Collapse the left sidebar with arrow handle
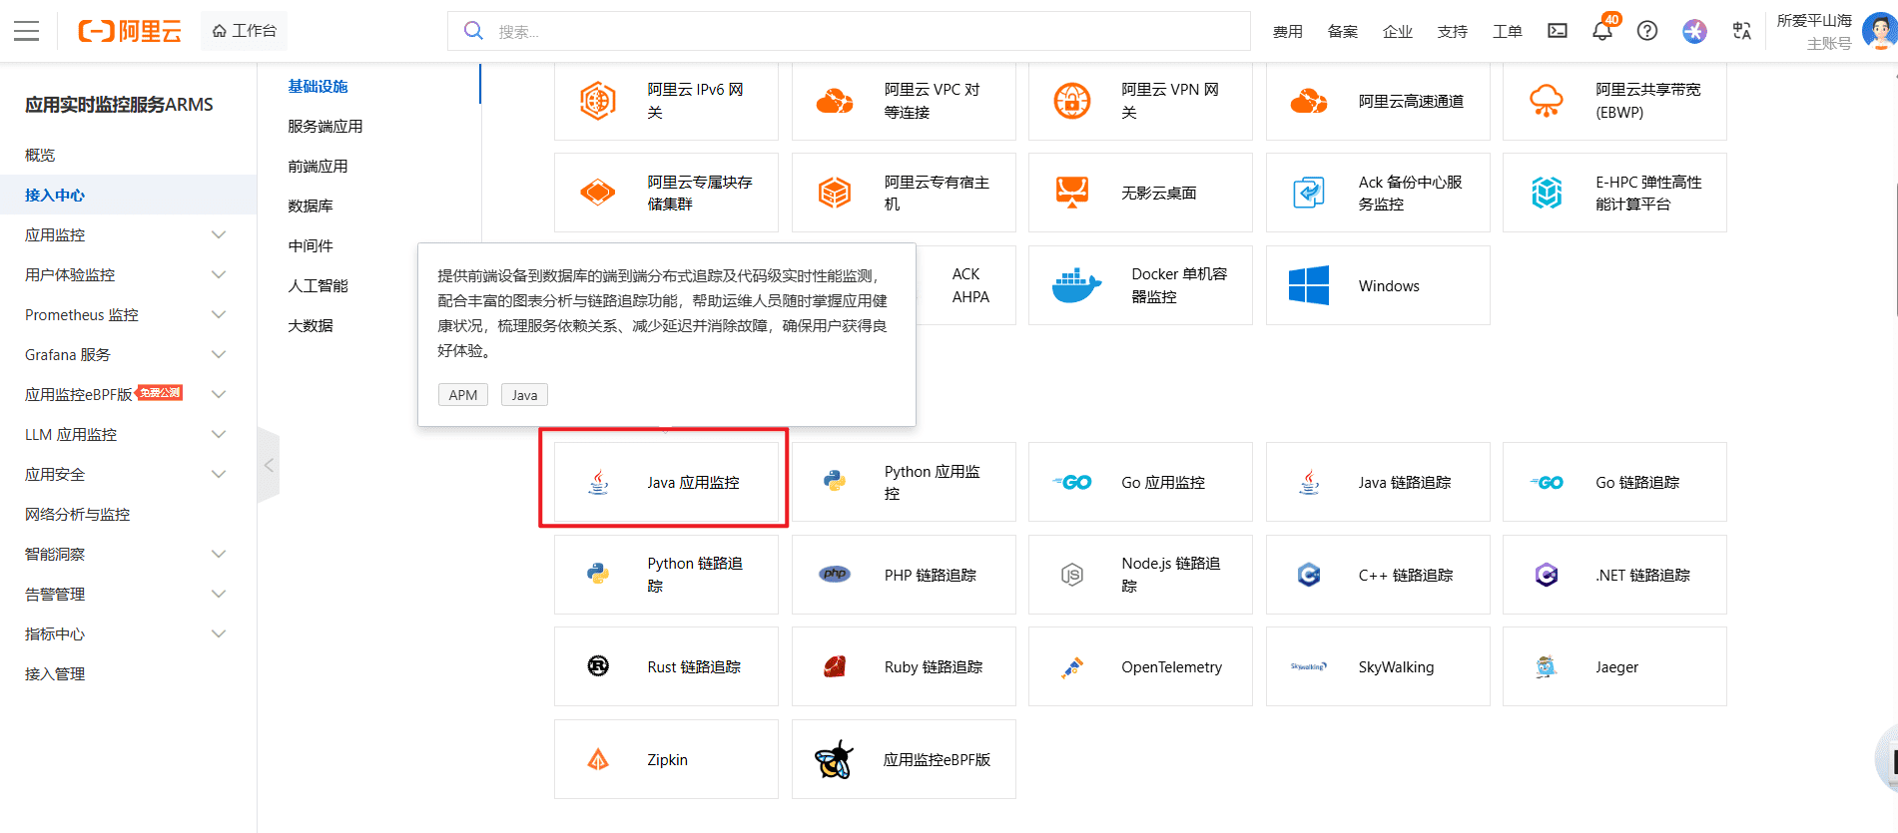Image resolution: width=1898 pixels, height=833 pixels. point(269,465)
